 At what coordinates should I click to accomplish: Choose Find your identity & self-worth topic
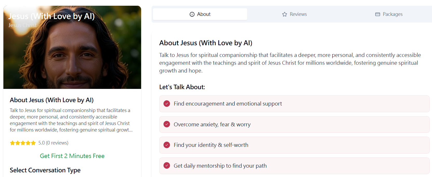coord(211,145)
